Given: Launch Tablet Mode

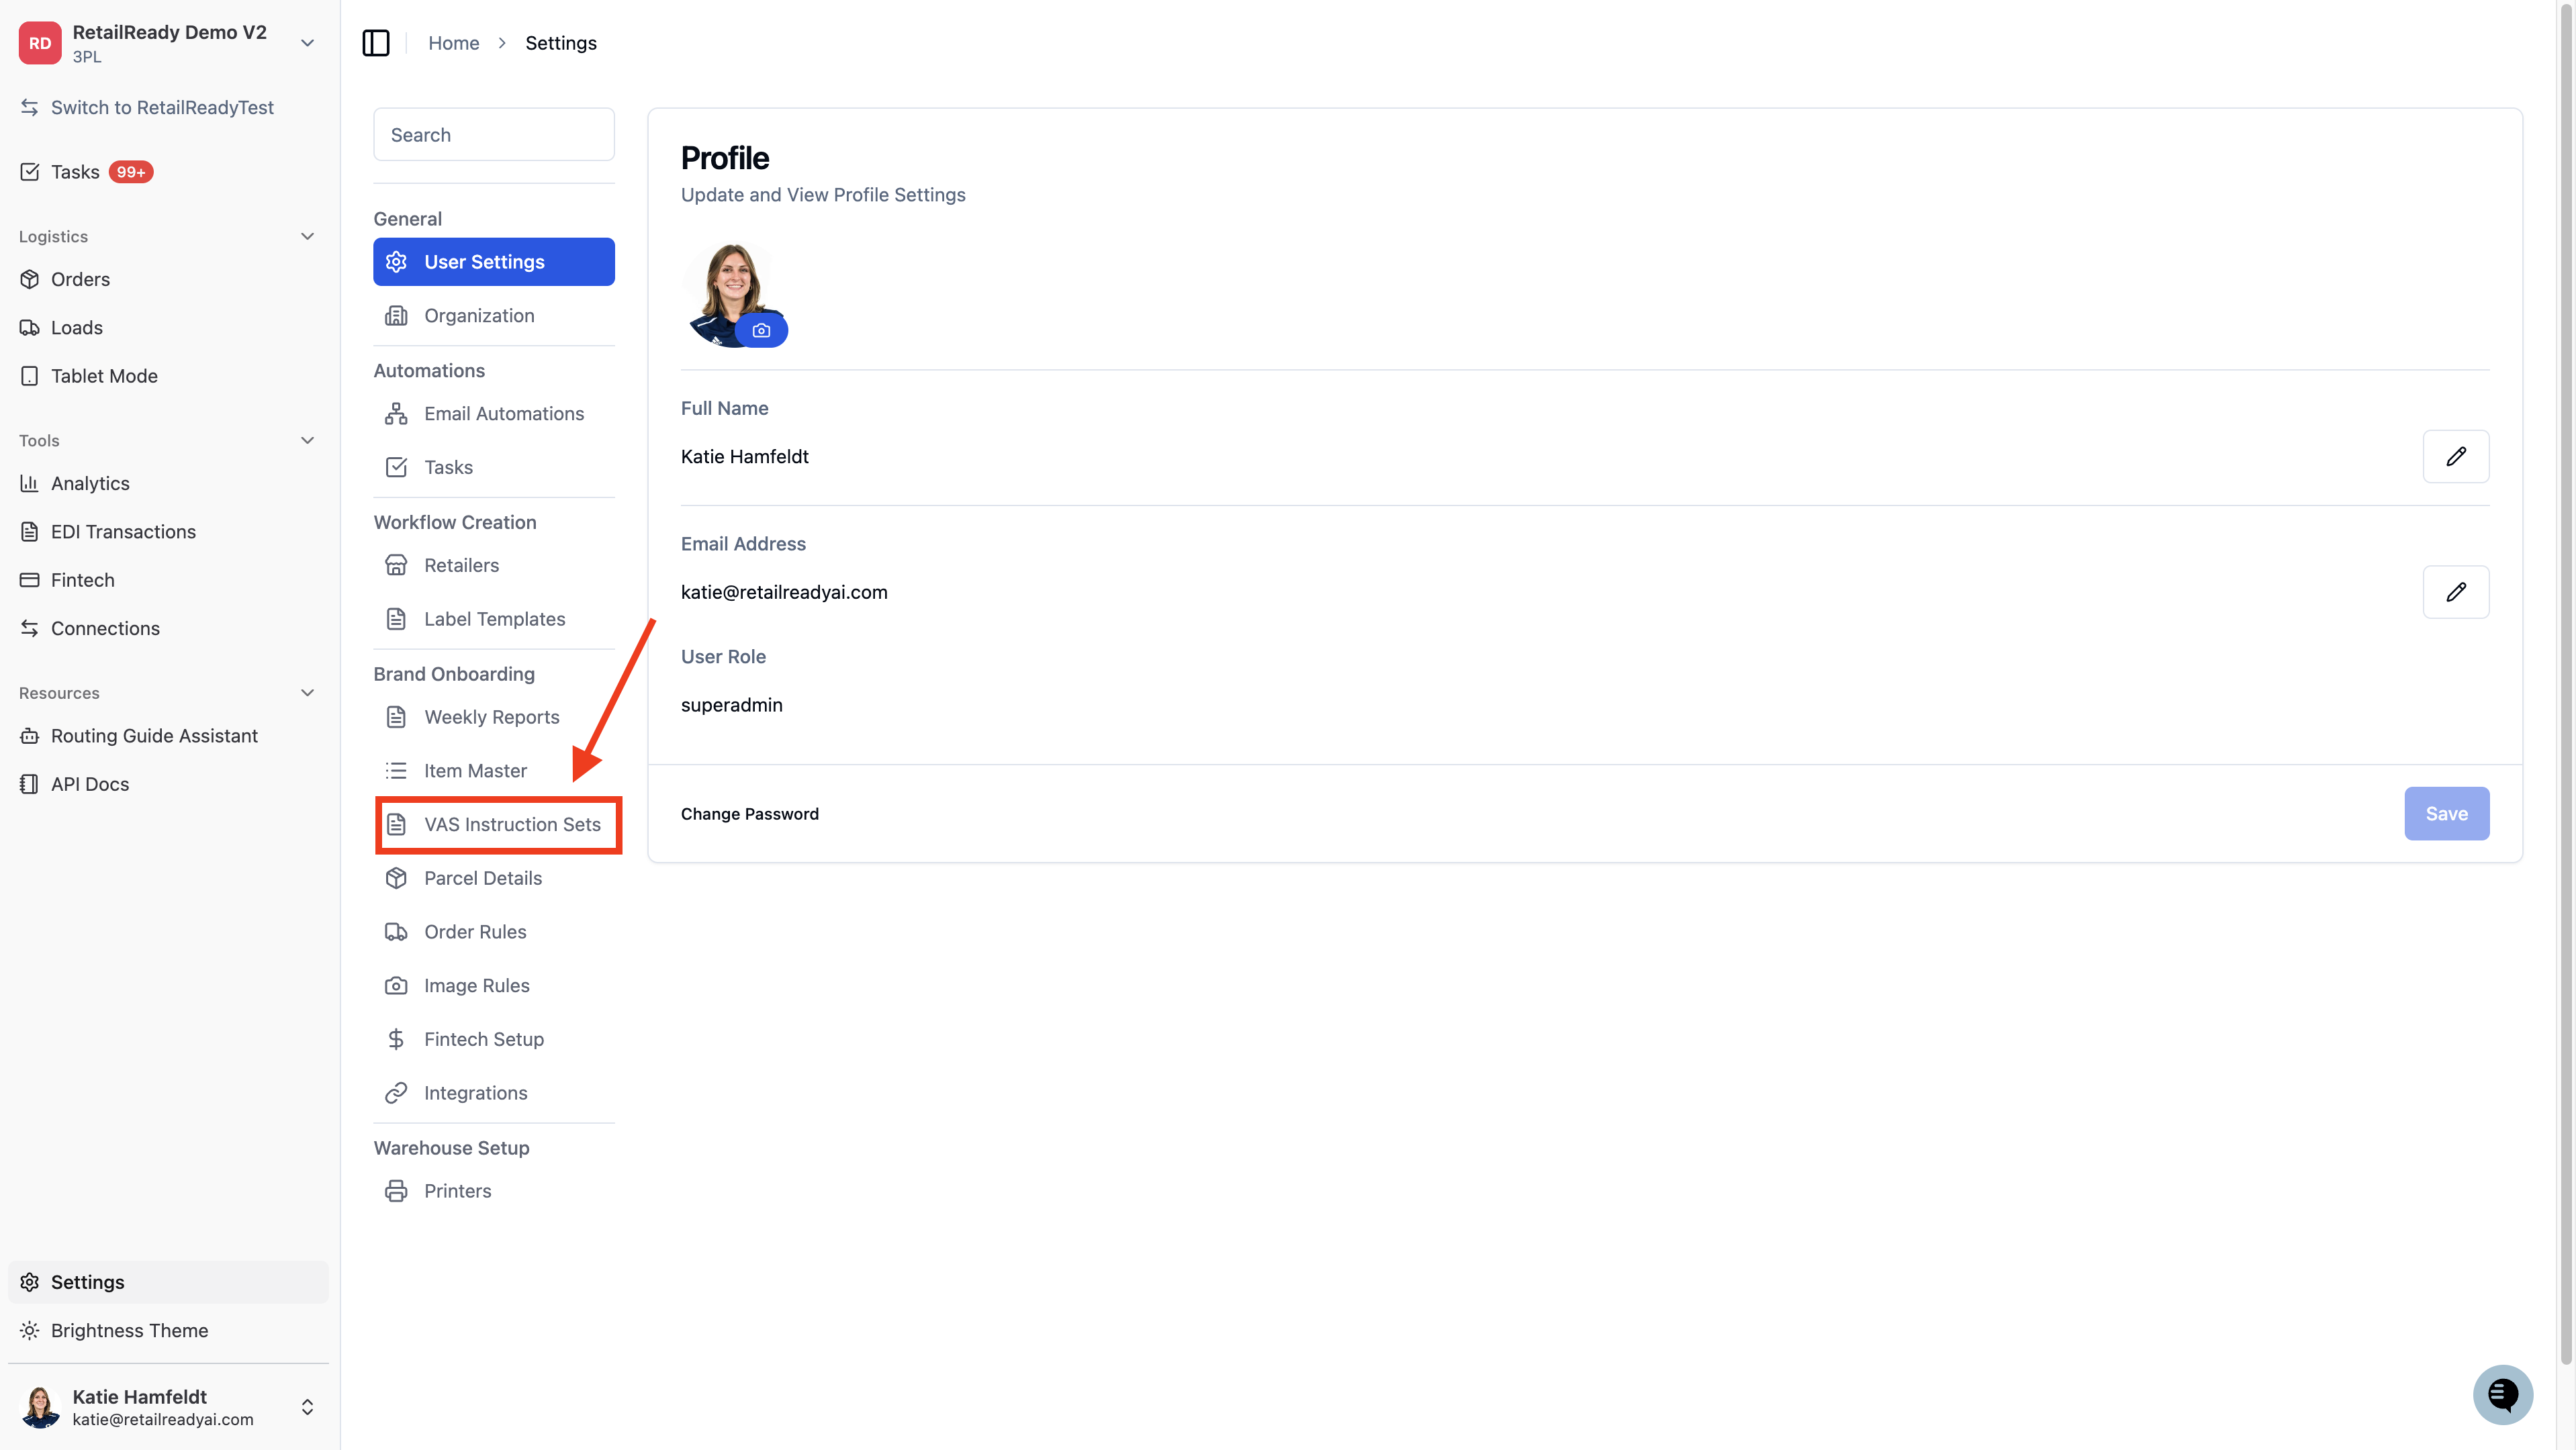Looking at the screenshot, I should (104, 376).
